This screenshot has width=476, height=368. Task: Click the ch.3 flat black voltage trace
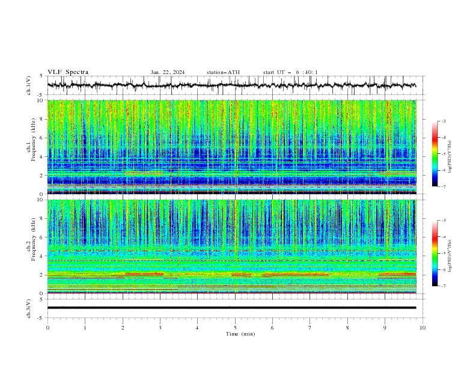pos(231,308)
